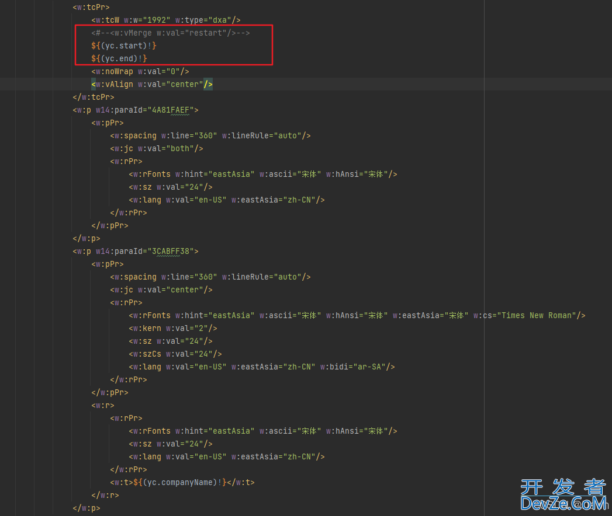Click the commented w:vMerge restart line
612x516 pixels.
[171, 33]
